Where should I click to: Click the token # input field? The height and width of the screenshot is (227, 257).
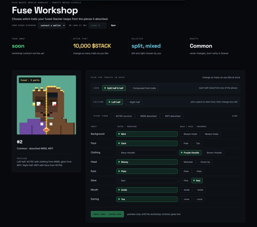98,26
